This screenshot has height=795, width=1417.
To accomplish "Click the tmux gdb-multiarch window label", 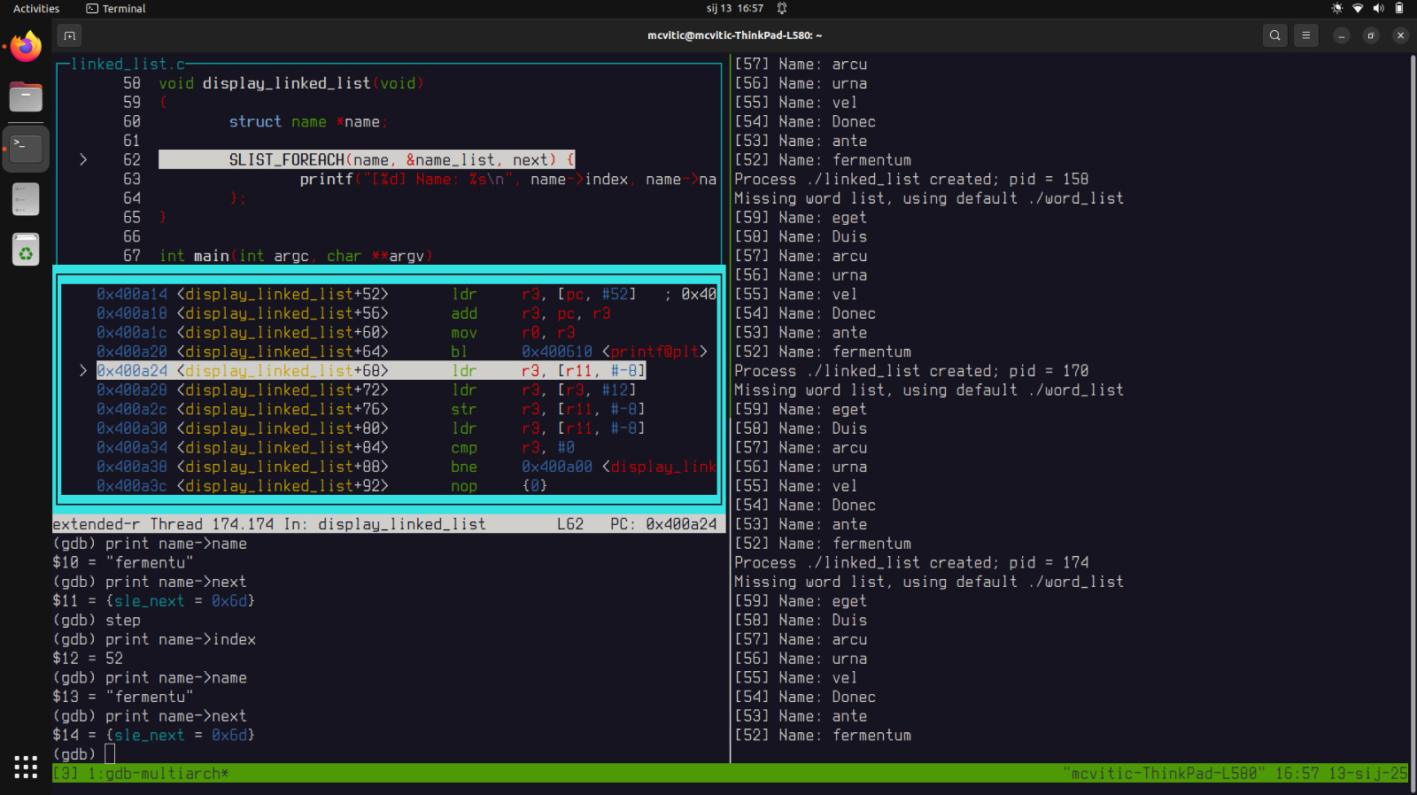I will (x=158, y=774).
